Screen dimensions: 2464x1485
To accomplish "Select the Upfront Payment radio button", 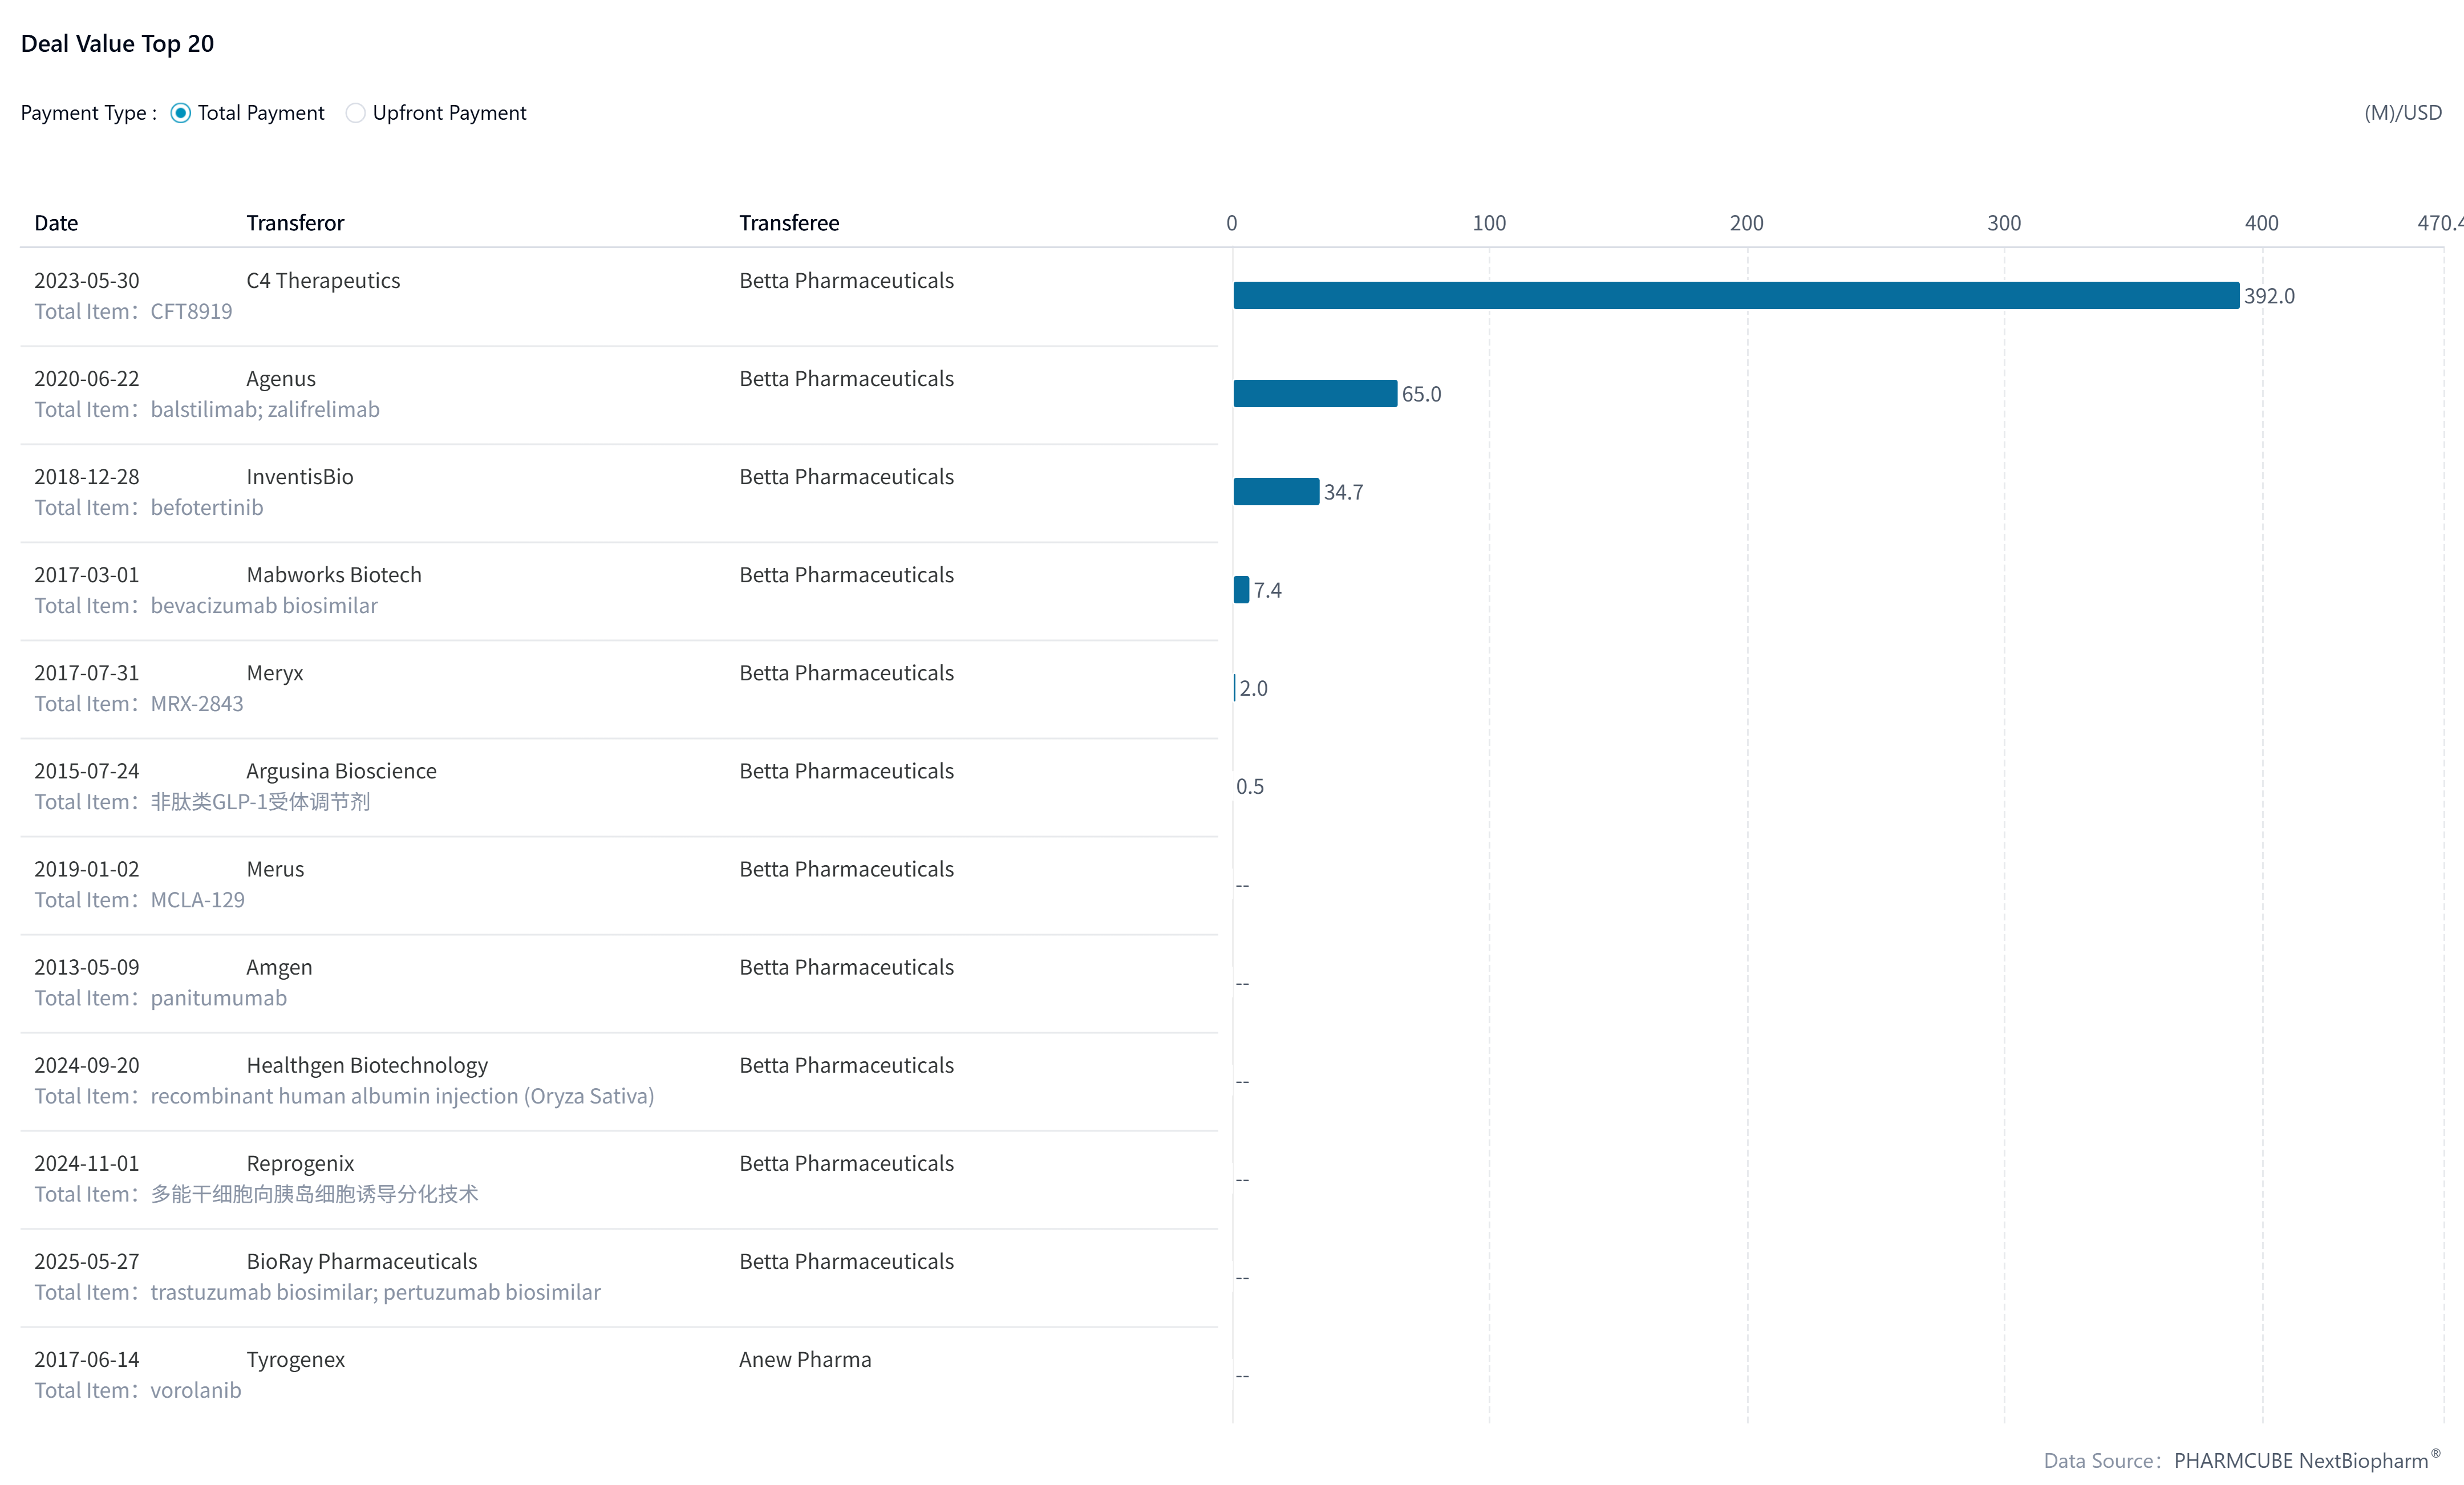I will 355,113.
